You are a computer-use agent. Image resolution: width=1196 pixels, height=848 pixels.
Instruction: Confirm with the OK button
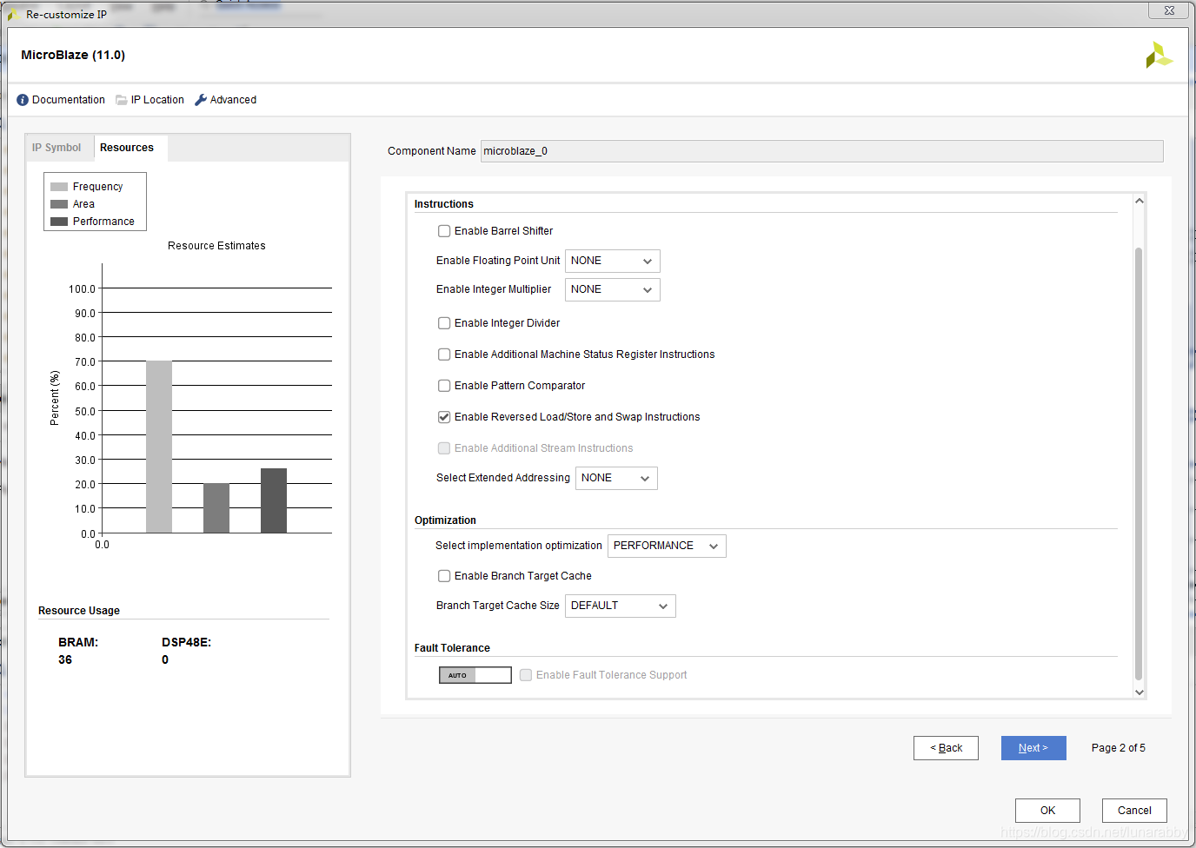tap(1047, 811)
